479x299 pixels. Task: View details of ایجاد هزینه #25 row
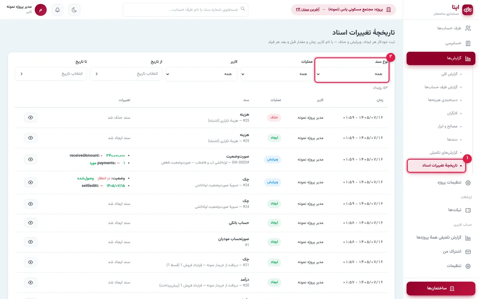(x=31, y=138)
